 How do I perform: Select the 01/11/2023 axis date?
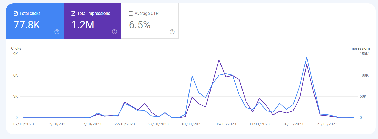pos(192,124)
